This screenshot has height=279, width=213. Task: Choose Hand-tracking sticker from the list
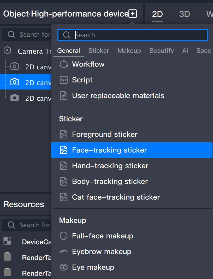coord(110,166)
